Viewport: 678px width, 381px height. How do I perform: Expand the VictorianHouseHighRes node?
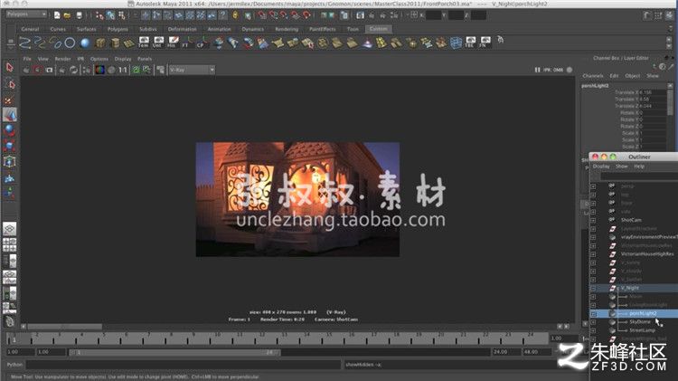(593, 254)
